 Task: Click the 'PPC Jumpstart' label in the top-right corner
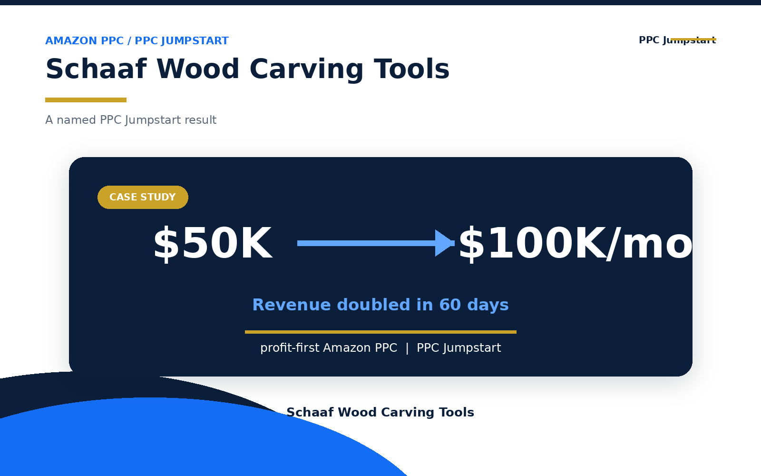point(677,40)
